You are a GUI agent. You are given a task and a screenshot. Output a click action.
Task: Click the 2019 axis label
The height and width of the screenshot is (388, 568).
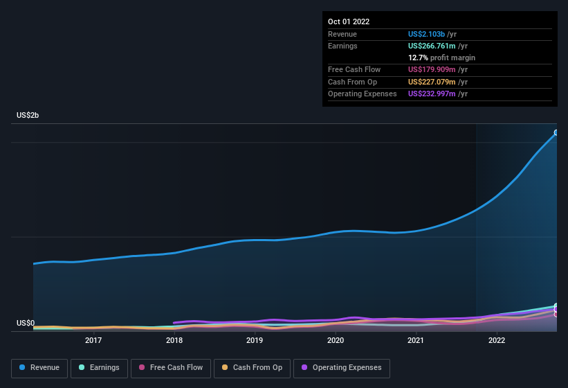coord(255,340)
